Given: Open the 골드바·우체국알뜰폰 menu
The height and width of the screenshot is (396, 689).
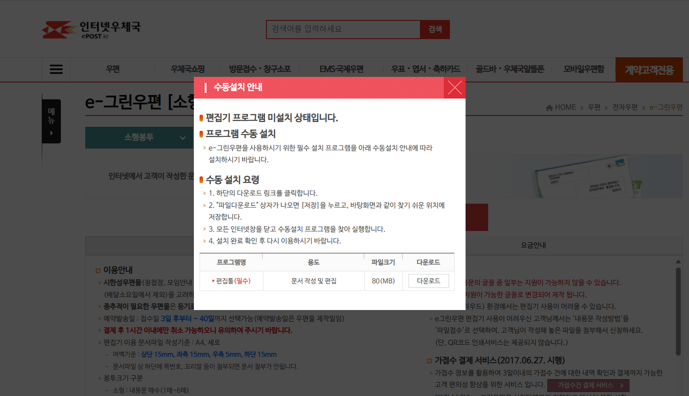Looking at the screenshot, I should 510,69.
